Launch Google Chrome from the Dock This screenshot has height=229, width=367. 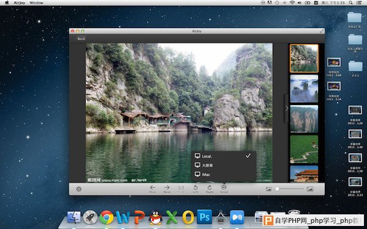[x=106, y=217]
